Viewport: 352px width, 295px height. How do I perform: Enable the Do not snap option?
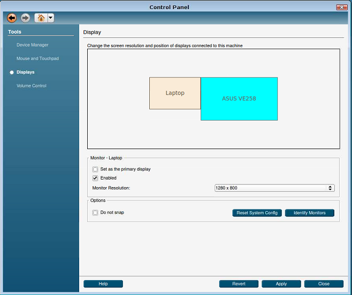(95, 213)
